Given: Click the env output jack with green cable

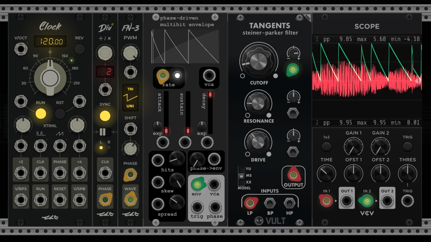Looking at the screenshot, I should pos(197,184).
